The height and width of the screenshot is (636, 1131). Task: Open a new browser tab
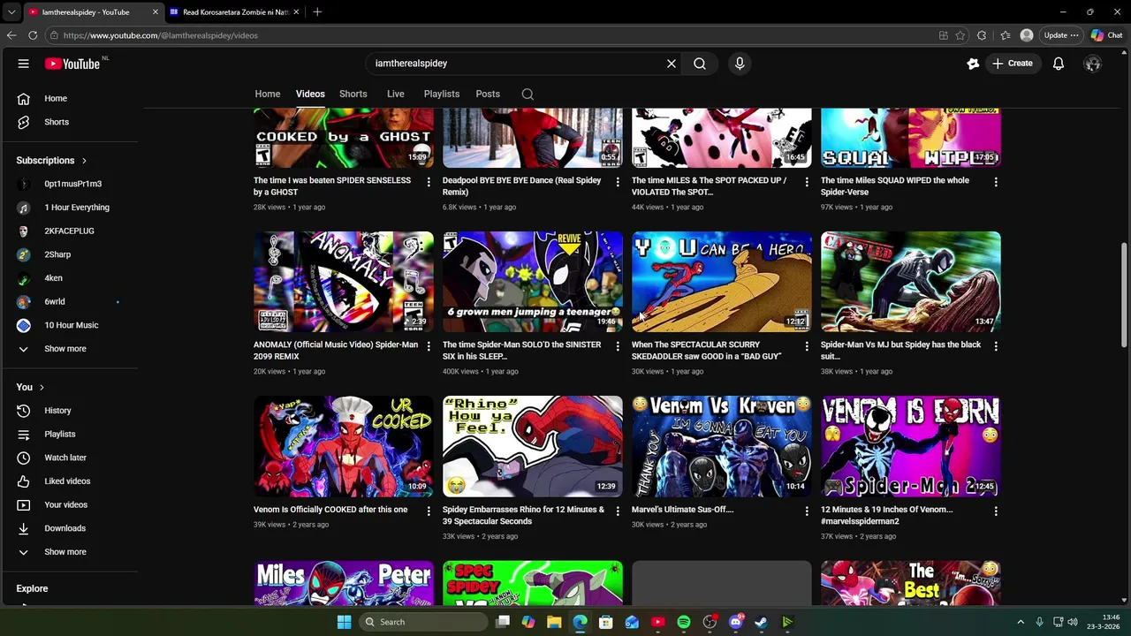click(317, 12)
